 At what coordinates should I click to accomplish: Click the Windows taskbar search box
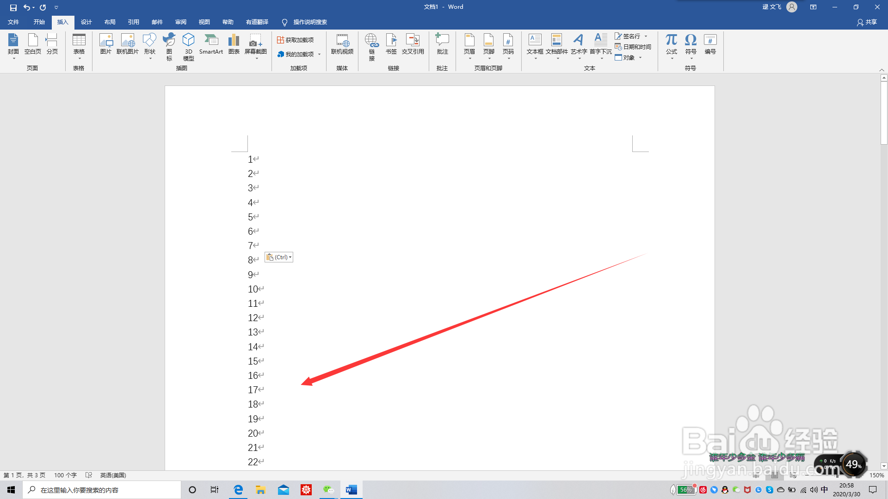(x=102, y=490)
